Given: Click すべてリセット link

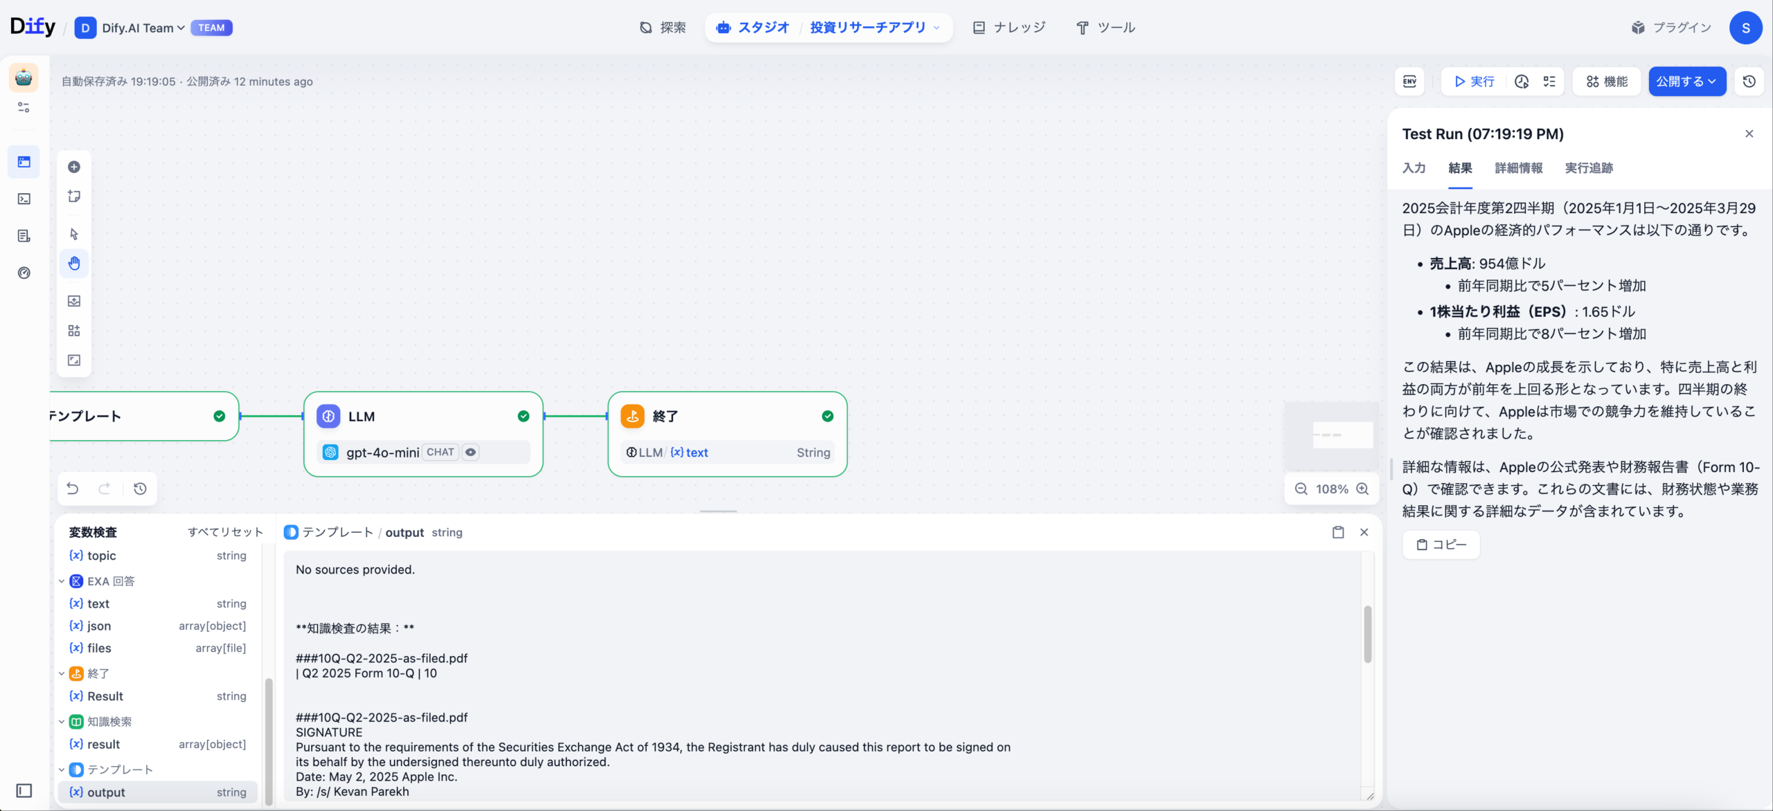Looking at the screenshot, I should 225,532.
